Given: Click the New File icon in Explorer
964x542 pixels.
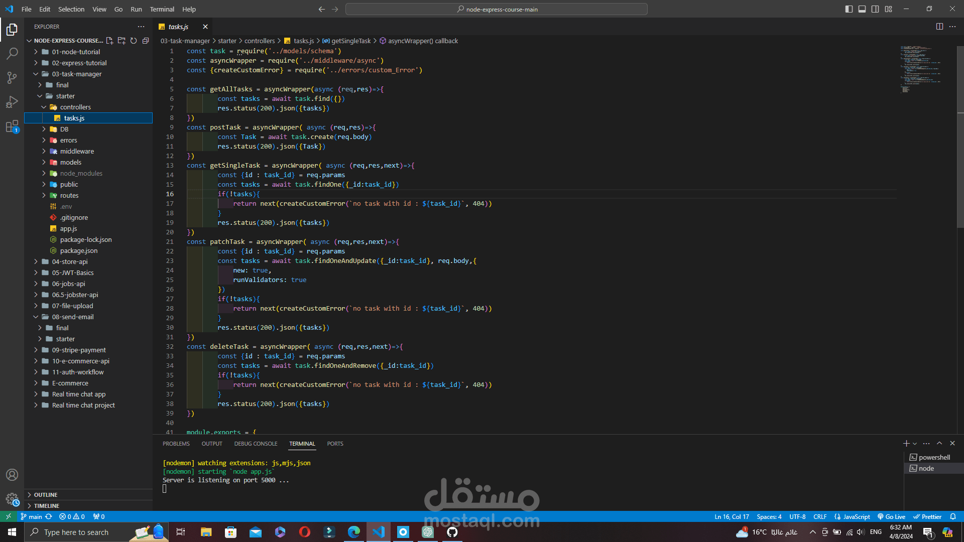Looking at the screenshot, I should pyautogui.click(x=109, y=41).
